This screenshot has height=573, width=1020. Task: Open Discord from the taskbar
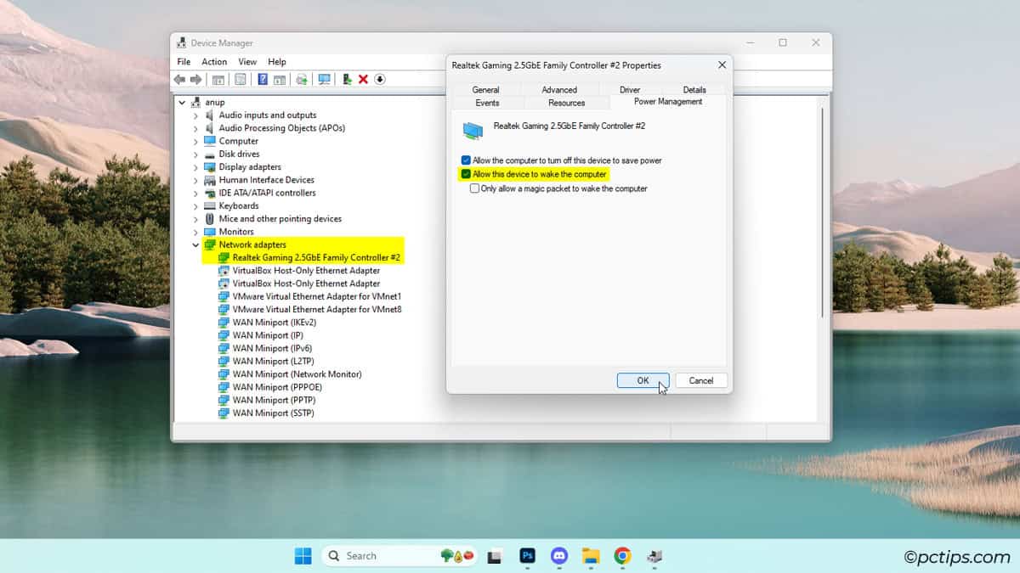coord(558,556)
